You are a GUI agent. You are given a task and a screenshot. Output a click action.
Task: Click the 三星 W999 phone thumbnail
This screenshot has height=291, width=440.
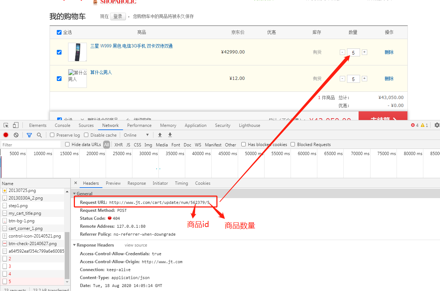coord(77,52)
